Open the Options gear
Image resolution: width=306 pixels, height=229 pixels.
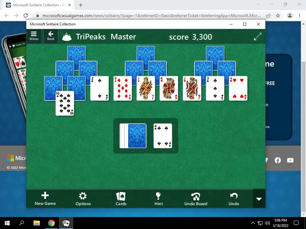pos(83,199)
